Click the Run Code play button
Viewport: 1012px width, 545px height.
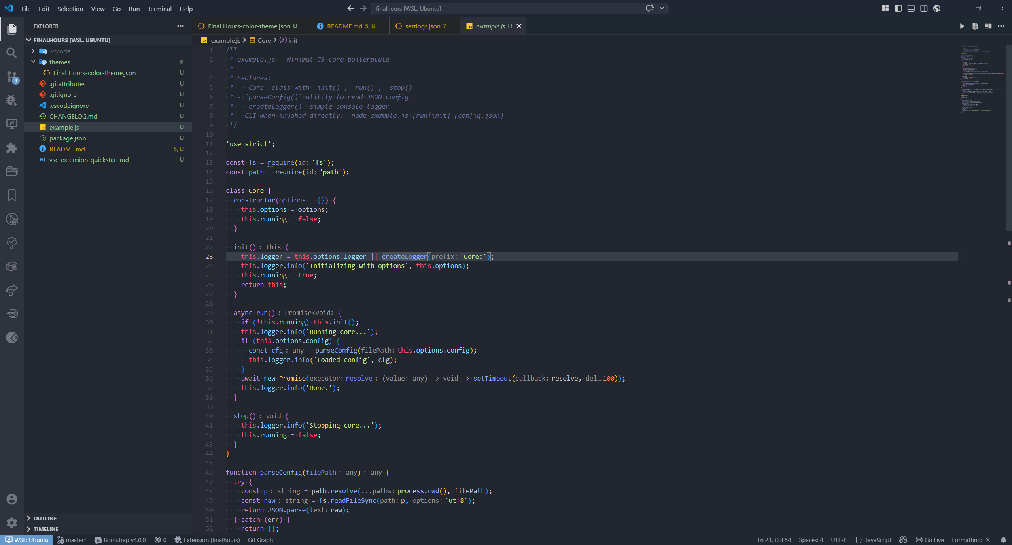962,26
